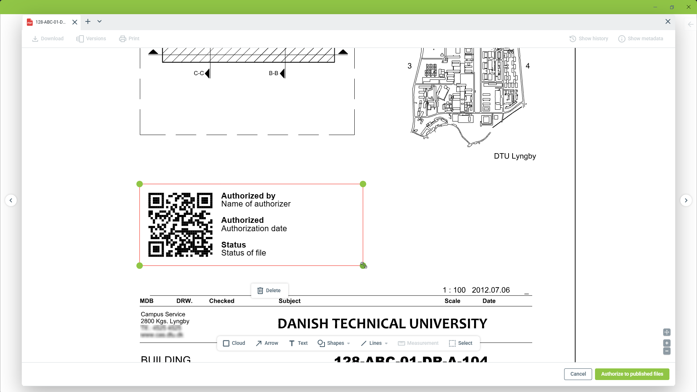The width and height of the screenshot is (697, 392).
Task: Choose the Text annotation tool
Action: tap(298, 343)
